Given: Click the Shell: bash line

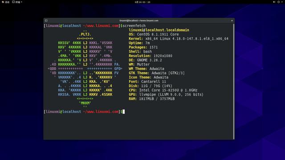Looking at the screenshot, I should click(140, 52).
